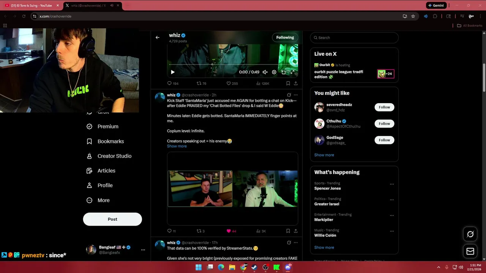Viewport: 486px width, 273px height.
Task: Open Profile in the sidebar
Action: click(x=100, y=185)
